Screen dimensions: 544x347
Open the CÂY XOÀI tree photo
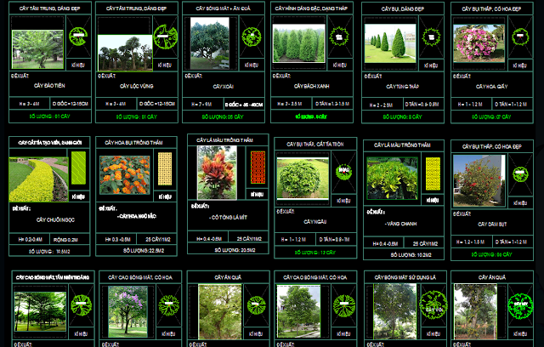(209, 43)
